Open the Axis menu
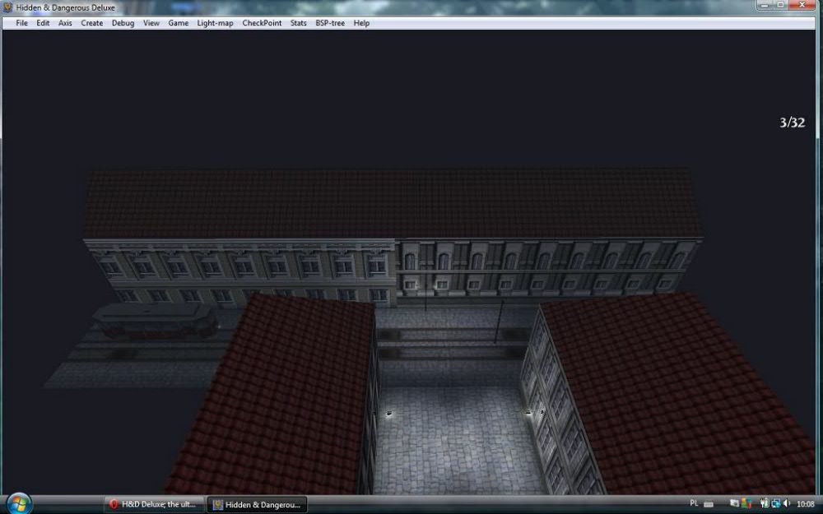 pyautogui.click(x=65, y=23)
